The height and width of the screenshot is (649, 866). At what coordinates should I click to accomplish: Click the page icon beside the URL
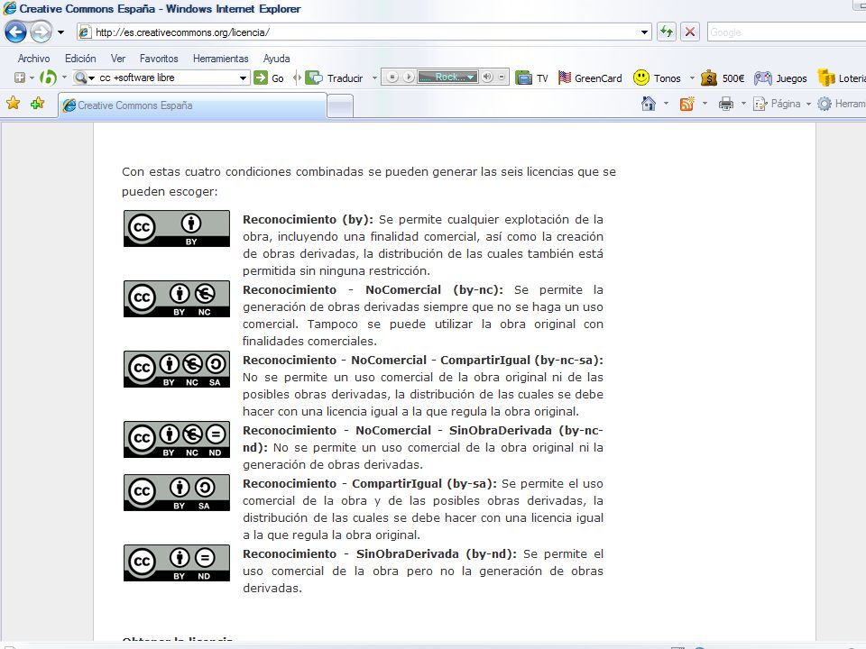(x=85, y=32)
